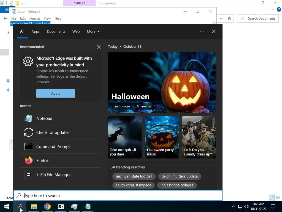Open the Notepad Format menu
The image size is (282, 212).
click(x=34, y=18)
